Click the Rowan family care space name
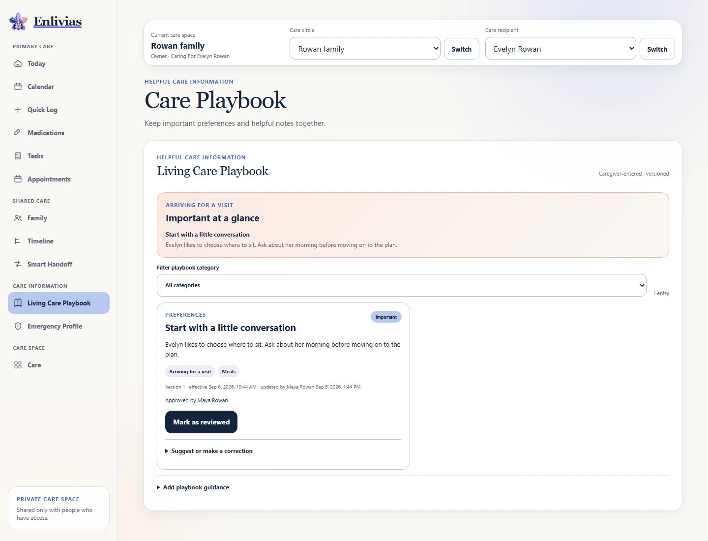Viewport: 708px width, 541px height. click(177, 46)
